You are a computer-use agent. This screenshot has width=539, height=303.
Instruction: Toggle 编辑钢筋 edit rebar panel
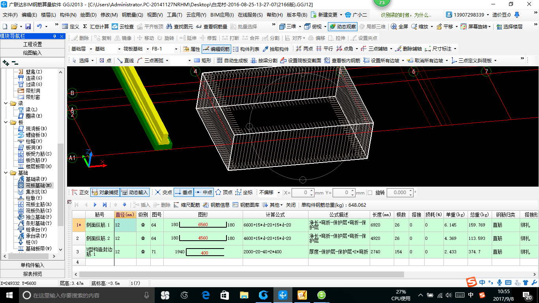pos(216,49)
